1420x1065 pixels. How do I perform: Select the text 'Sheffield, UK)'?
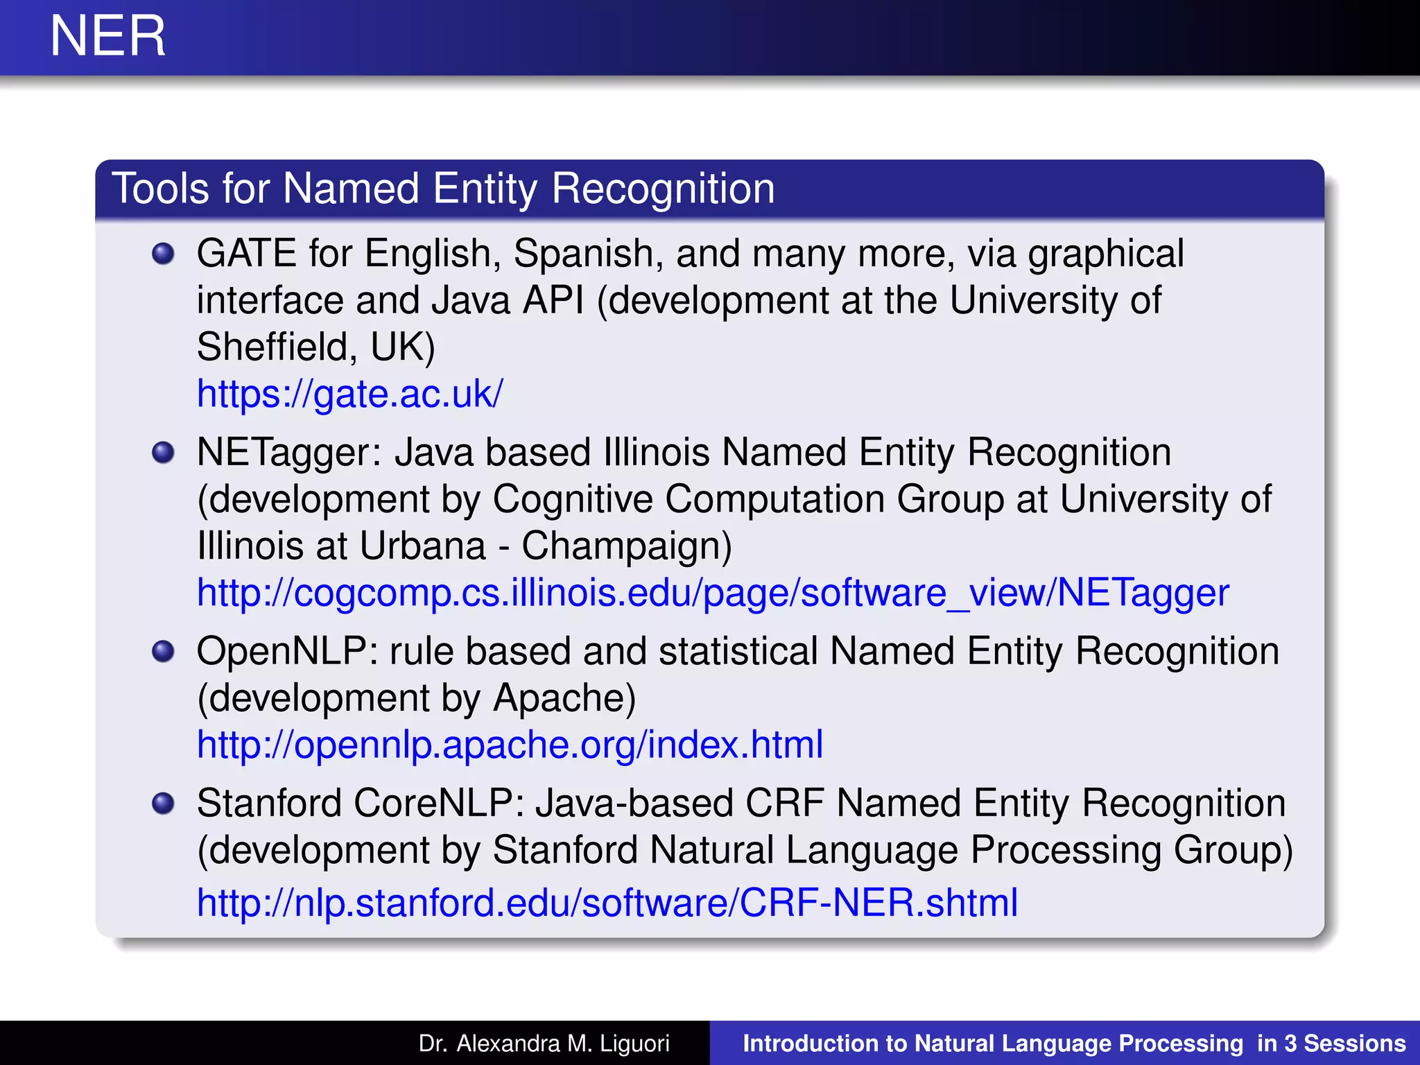[316, 347]
